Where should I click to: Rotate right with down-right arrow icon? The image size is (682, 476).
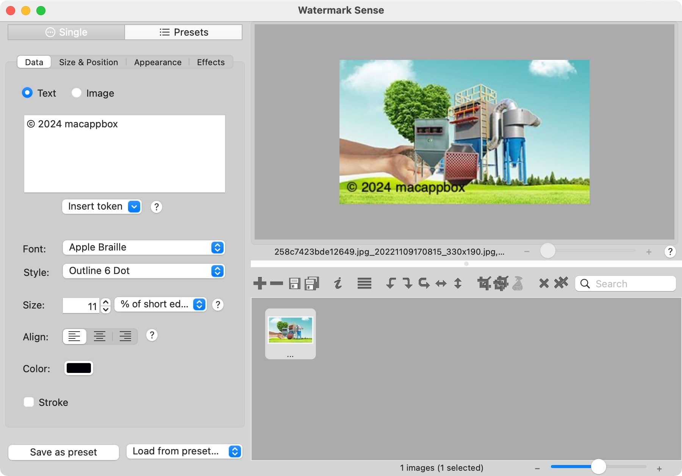[x=407, y=283]
